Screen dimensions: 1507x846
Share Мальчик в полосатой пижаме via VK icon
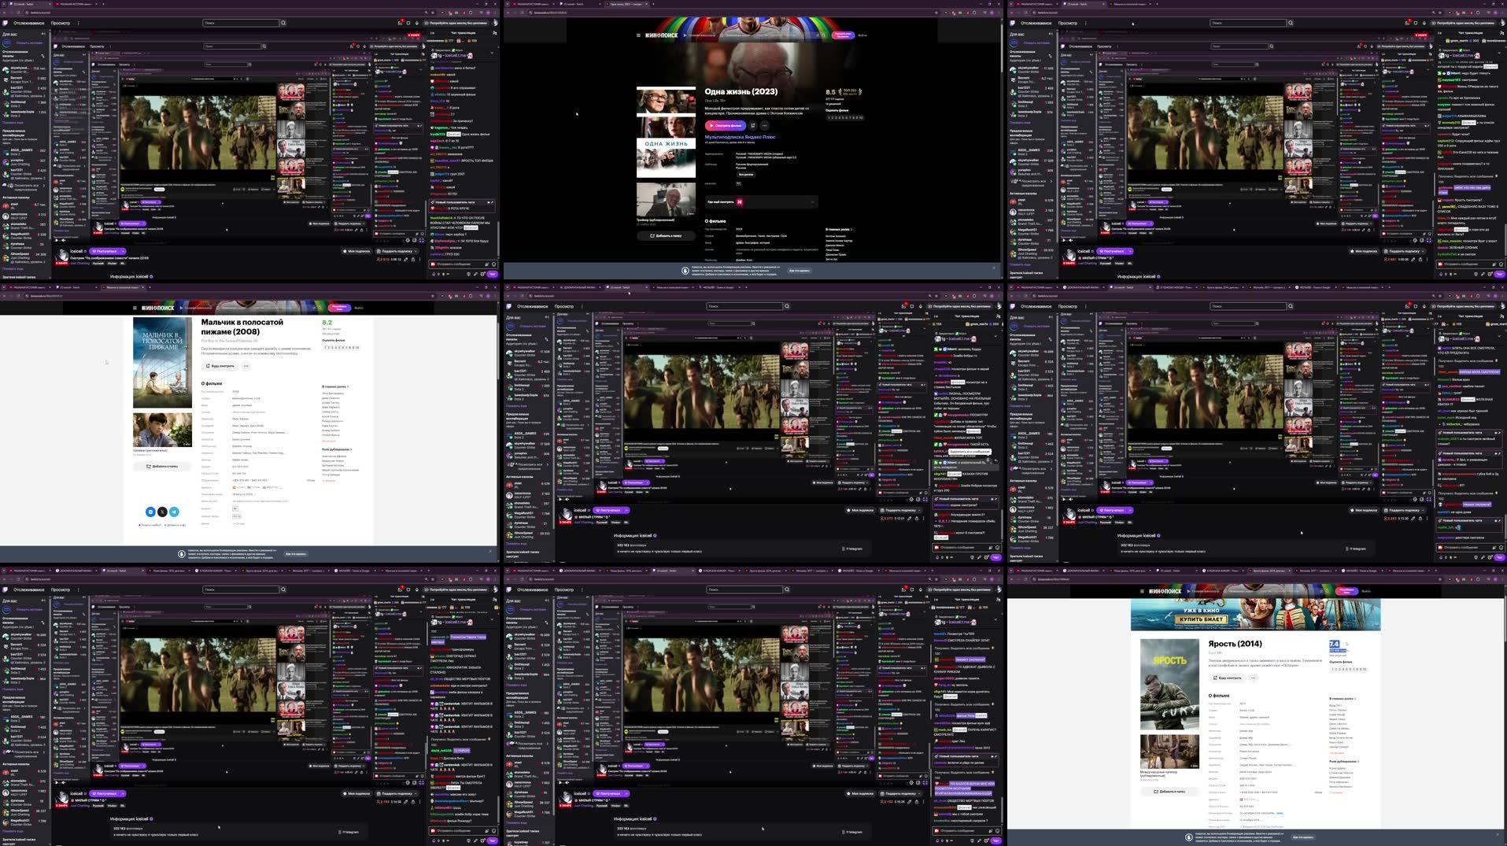tap(150, 512)
